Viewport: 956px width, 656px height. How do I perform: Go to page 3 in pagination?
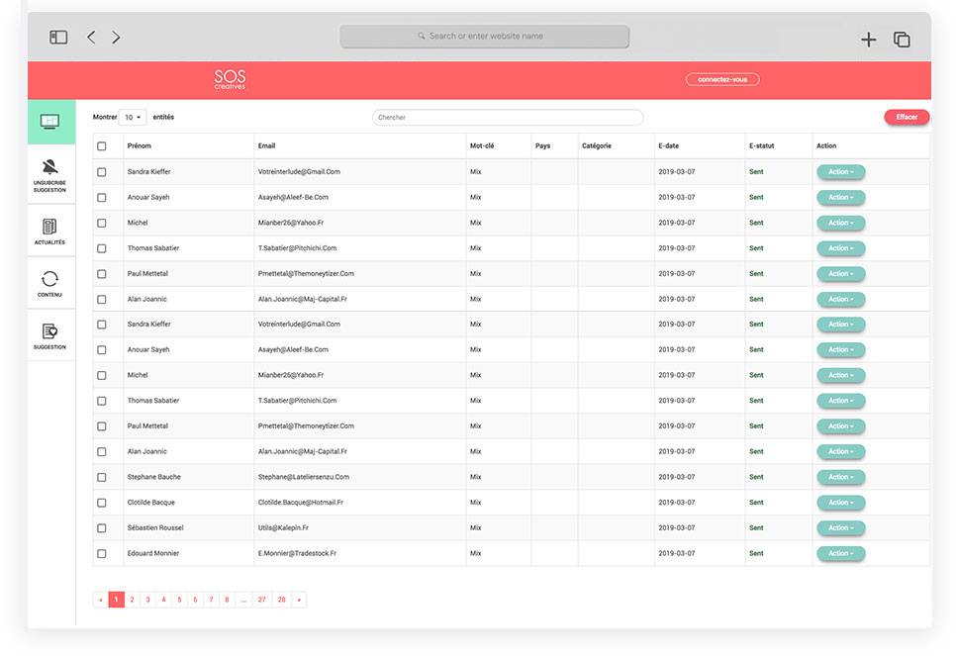147,600
